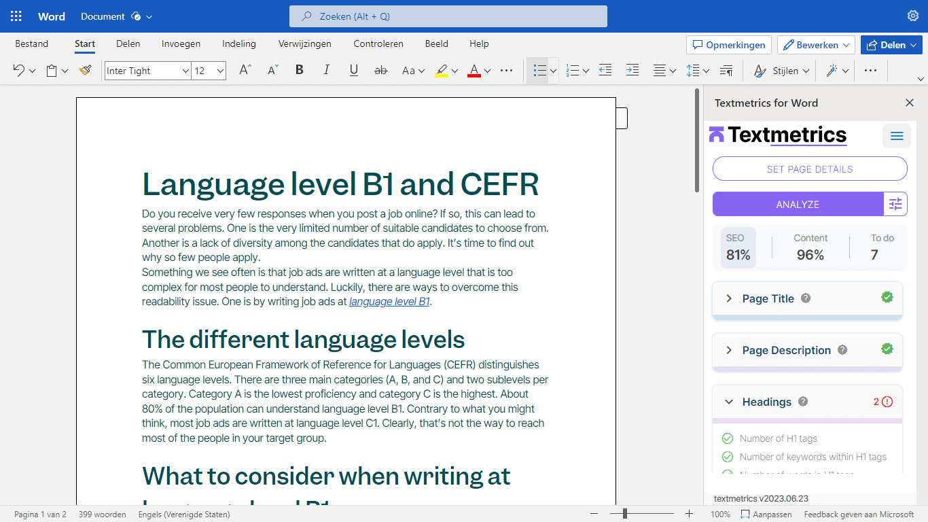
Task: Follow the language level B1 hyperlink
Action: pos(389,301)
